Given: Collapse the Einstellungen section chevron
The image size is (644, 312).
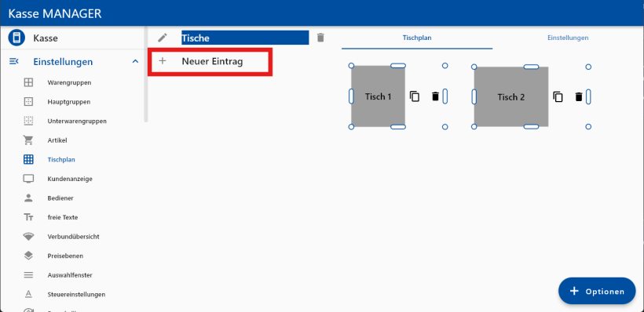Looking at the screenshot, I should point(135,61).
